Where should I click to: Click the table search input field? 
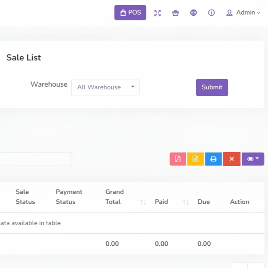tap(36, 159)
